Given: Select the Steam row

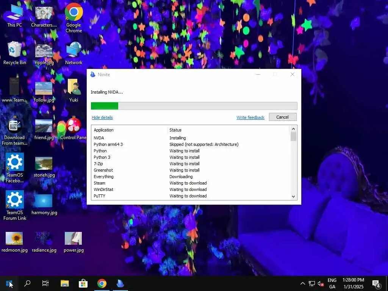Looking at the screenshot, I should coord(191,183).
